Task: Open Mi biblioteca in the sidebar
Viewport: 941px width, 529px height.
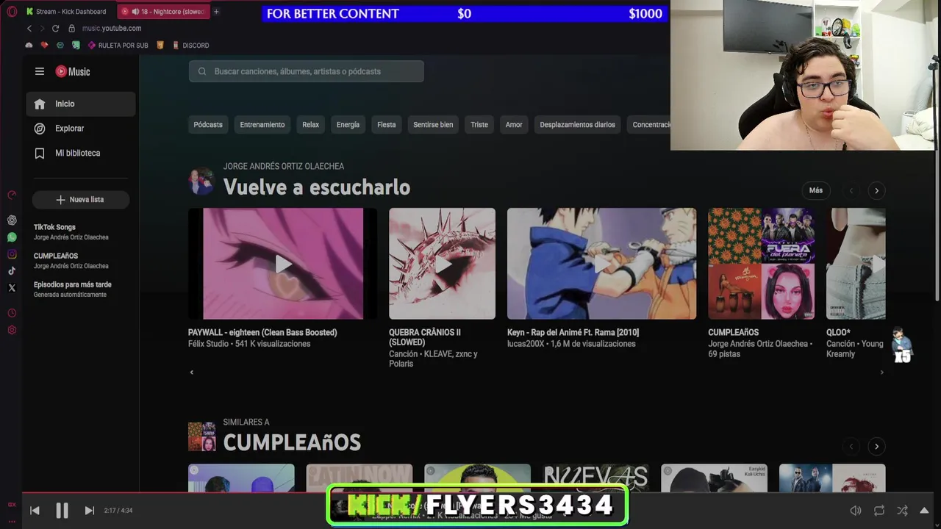Action: (x=81, y=153)
